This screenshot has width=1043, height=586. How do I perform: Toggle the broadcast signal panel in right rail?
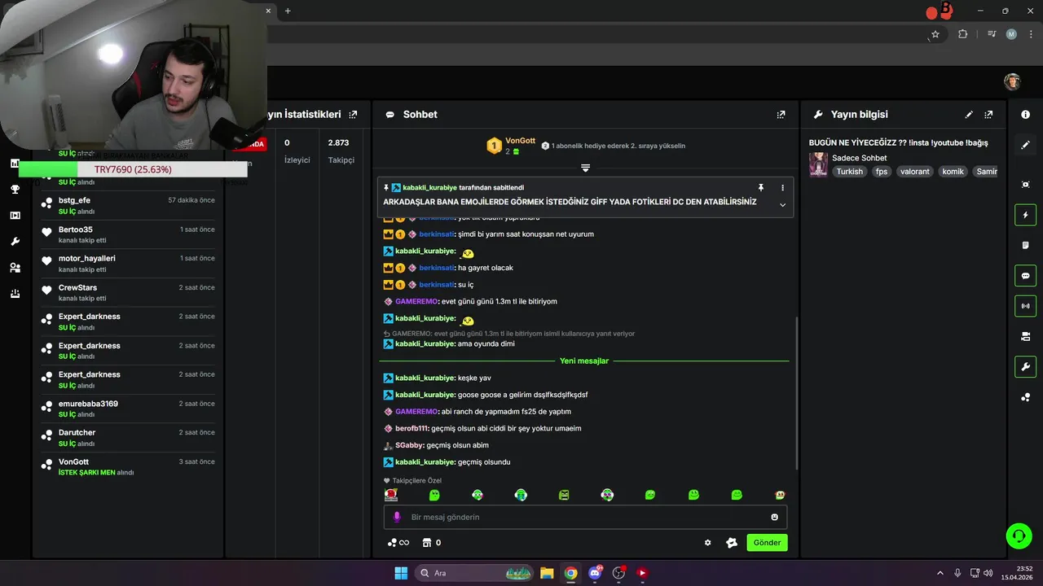pos(1025,306)
